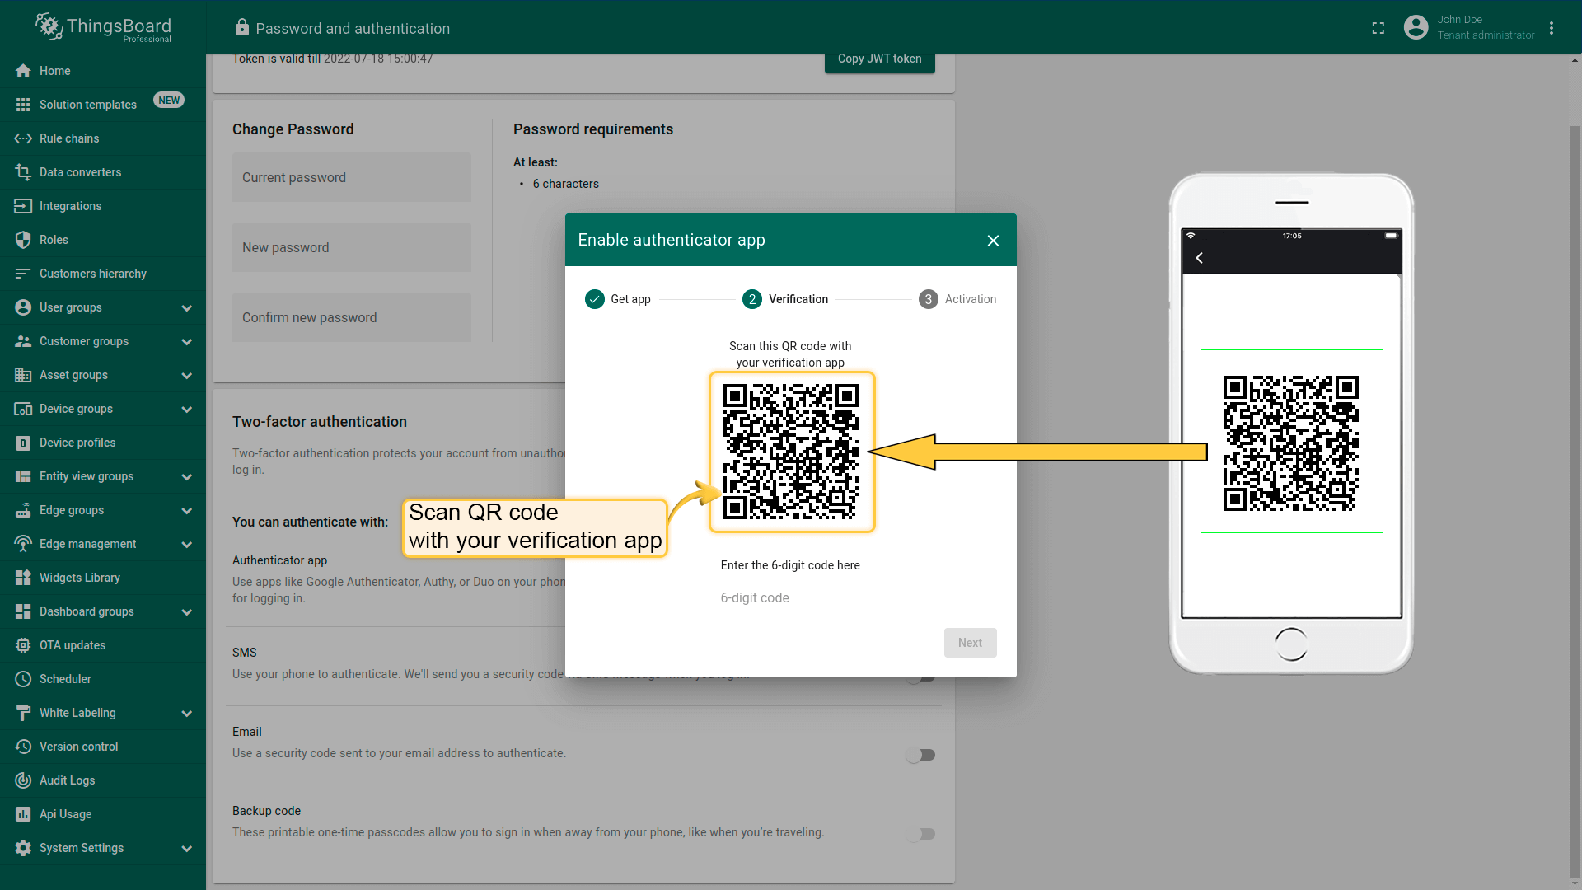The width and height of the screenshot is (1582, 890).
Task: Click the Device groups icon
Action: coord(23,409)
